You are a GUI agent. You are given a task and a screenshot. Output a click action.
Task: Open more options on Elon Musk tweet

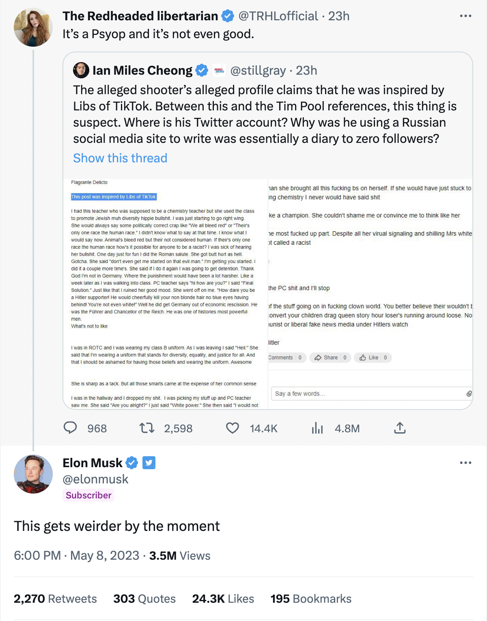(x=465, y=463)
